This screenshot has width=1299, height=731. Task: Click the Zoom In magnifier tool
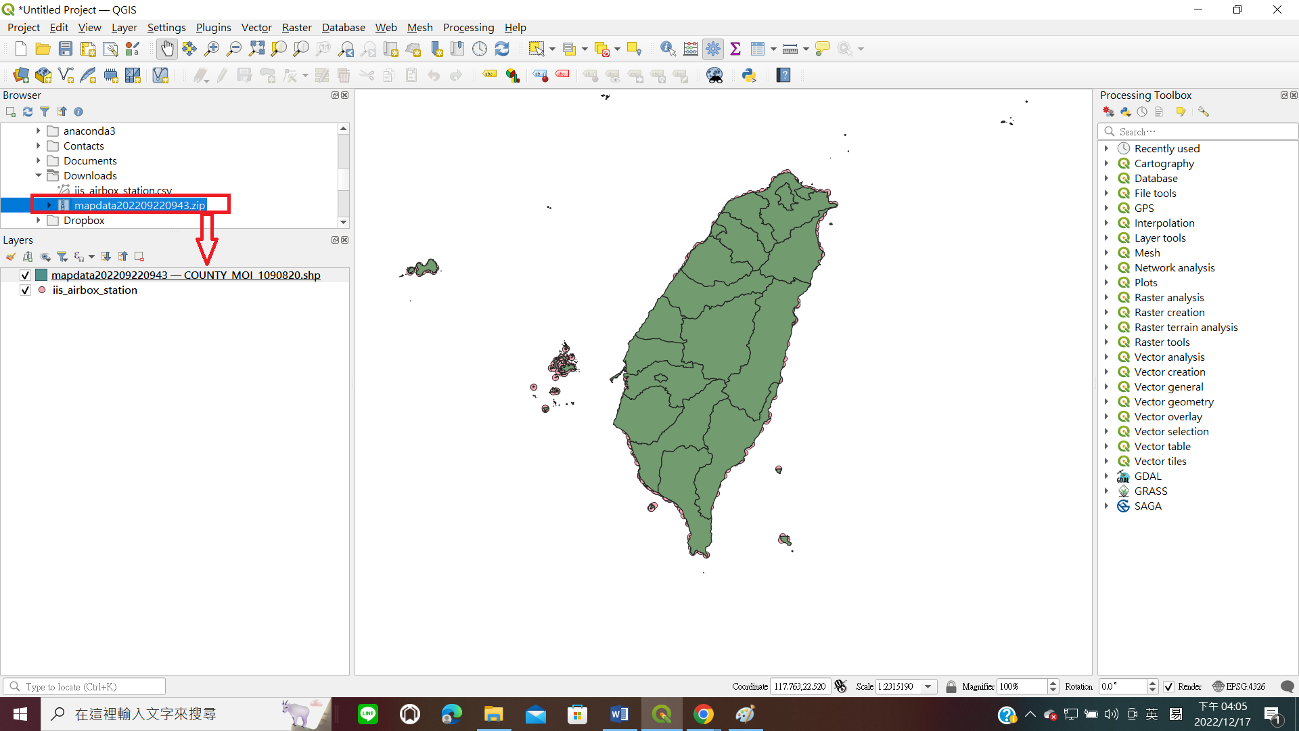coord(212,49)
